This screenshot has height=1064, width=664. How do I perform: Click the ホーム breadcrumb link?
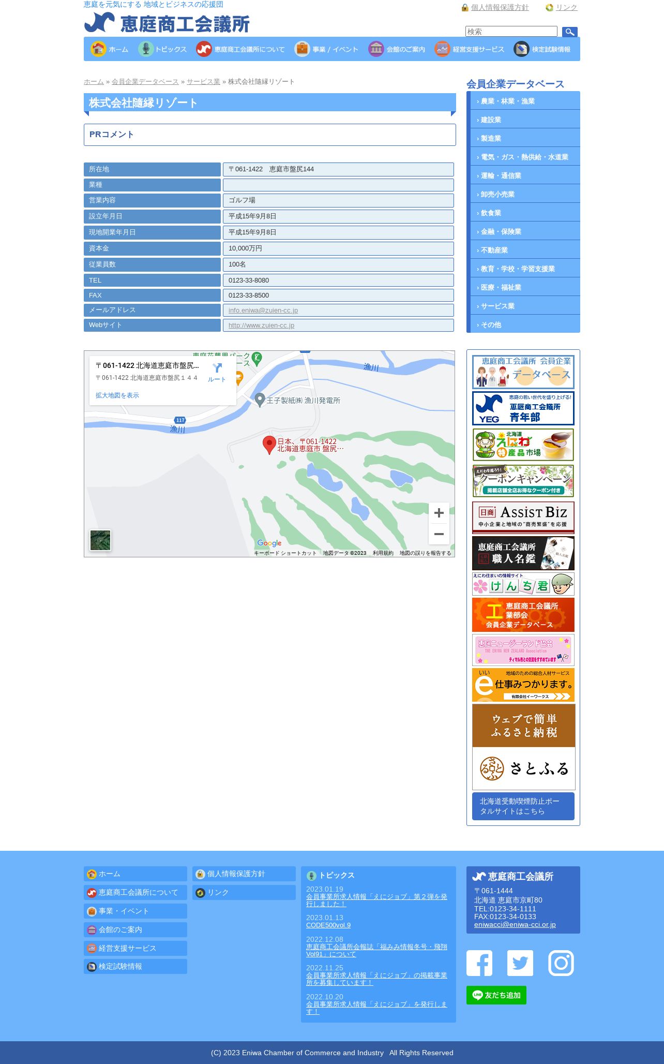94,82
